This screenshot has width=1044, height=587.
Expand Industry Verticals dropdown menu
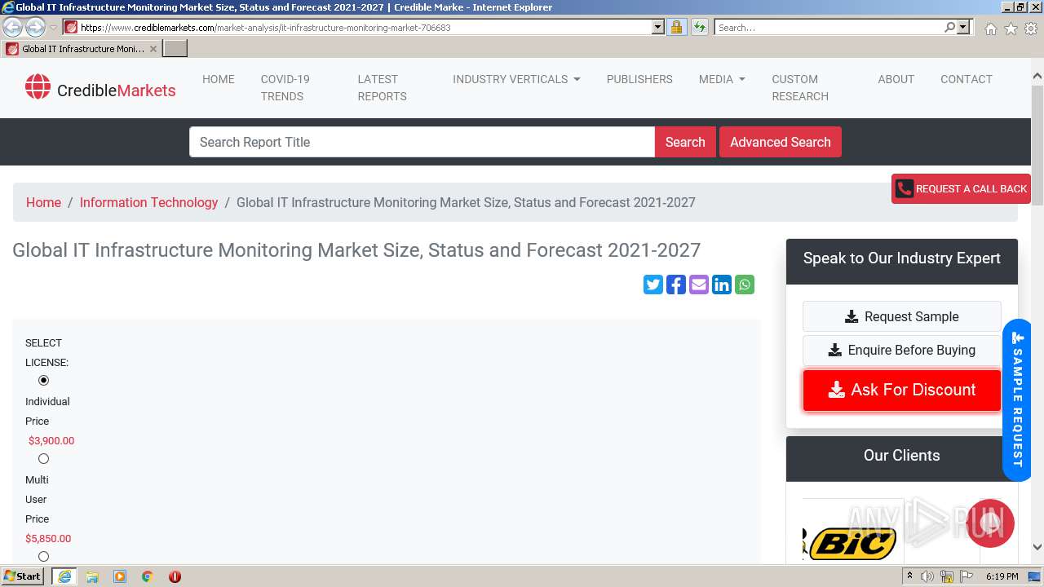(x=516, y=79)
